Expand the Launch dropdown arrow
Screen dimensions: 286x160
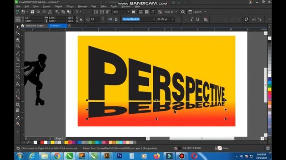(205, 12)
